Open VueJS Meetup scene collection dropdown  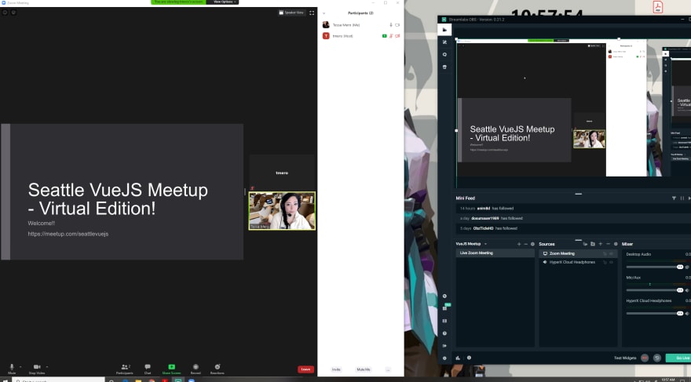[471, 244]
